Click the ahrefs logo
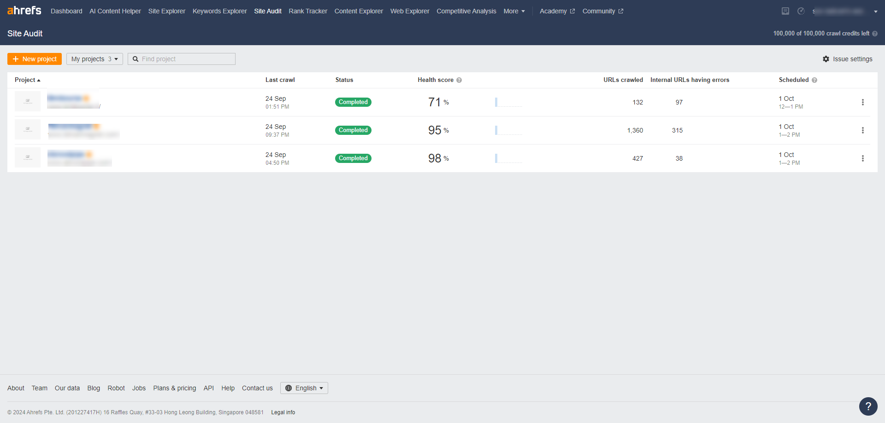885x423 pixels. coord(24,11)
